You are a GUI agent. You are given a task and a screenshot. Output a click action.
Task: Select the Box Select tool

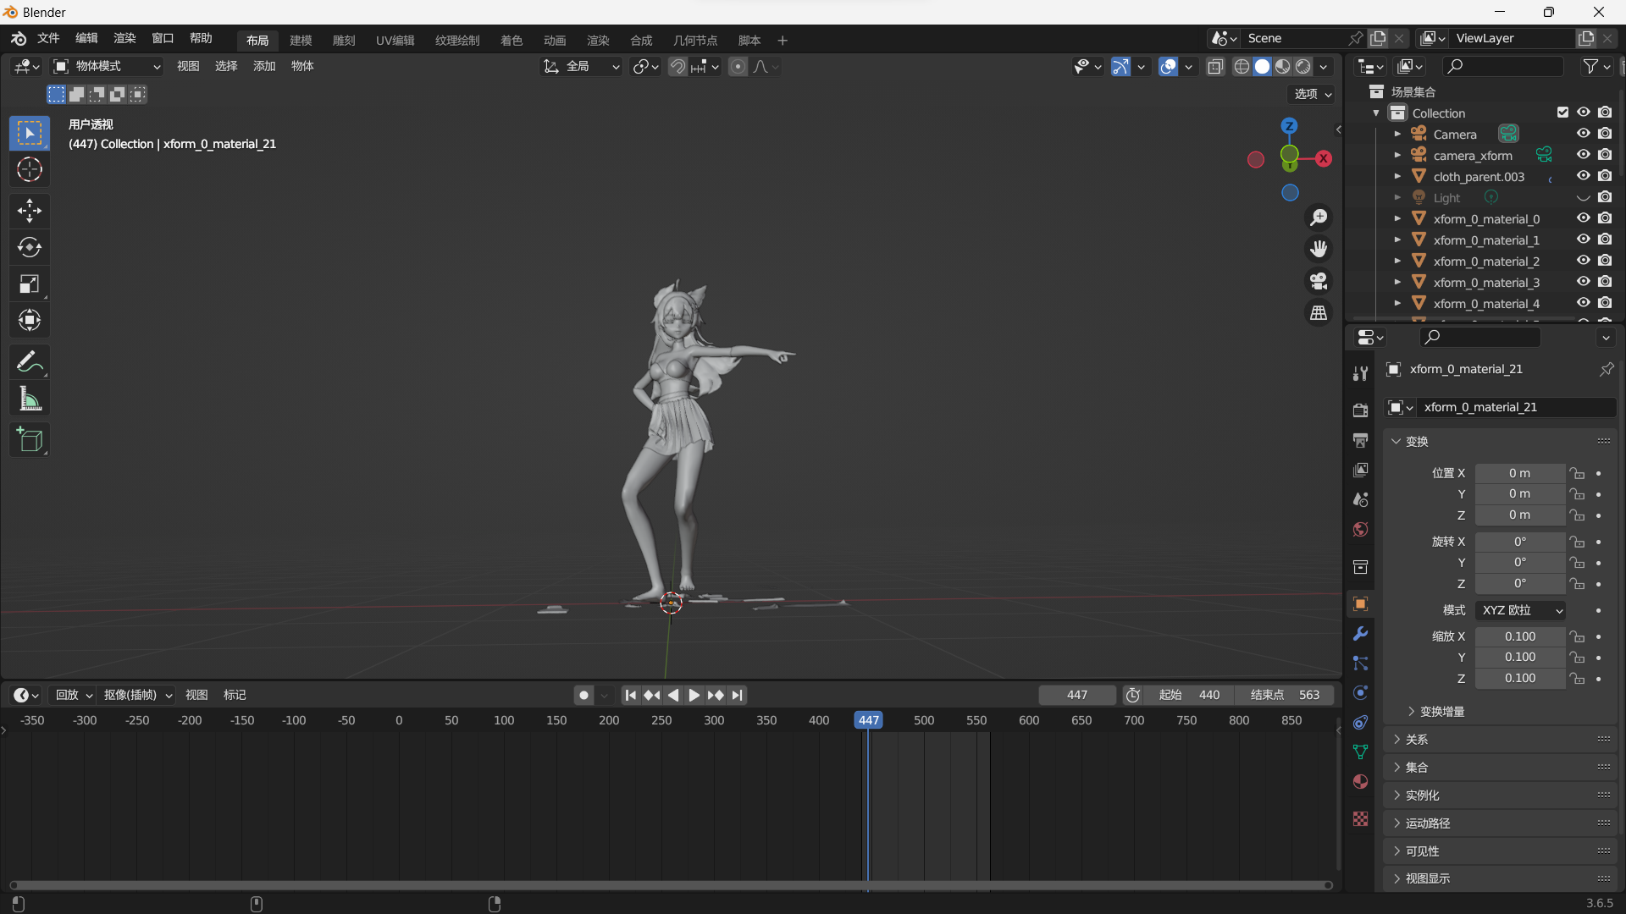click(x=30, y=134)
